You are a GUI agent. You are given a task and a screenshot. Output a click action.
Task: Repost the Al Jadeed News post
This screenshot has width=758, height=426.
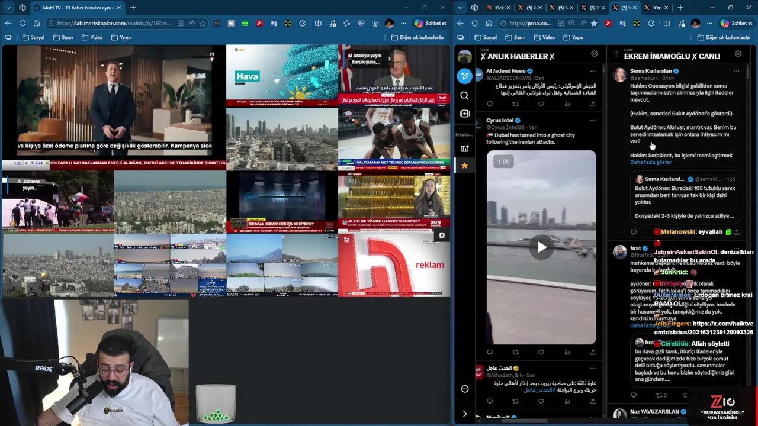[x=515, y=104]
